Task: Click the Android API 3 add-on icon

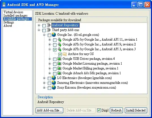Action: tap(59, 49)
